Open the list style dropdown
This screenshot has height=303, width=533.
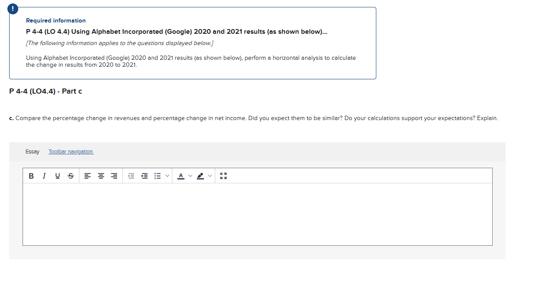click(167, 176)
